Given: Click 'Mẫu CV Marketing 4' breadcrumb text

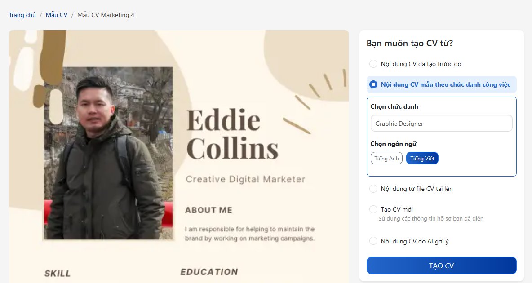Looking at the screenshot, I should [x=106, y=15].
